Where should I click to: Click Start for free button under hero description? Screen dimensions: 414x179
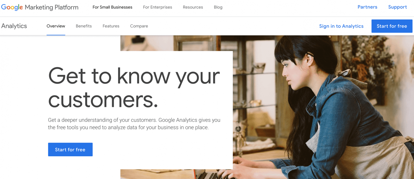click(70, 149)
